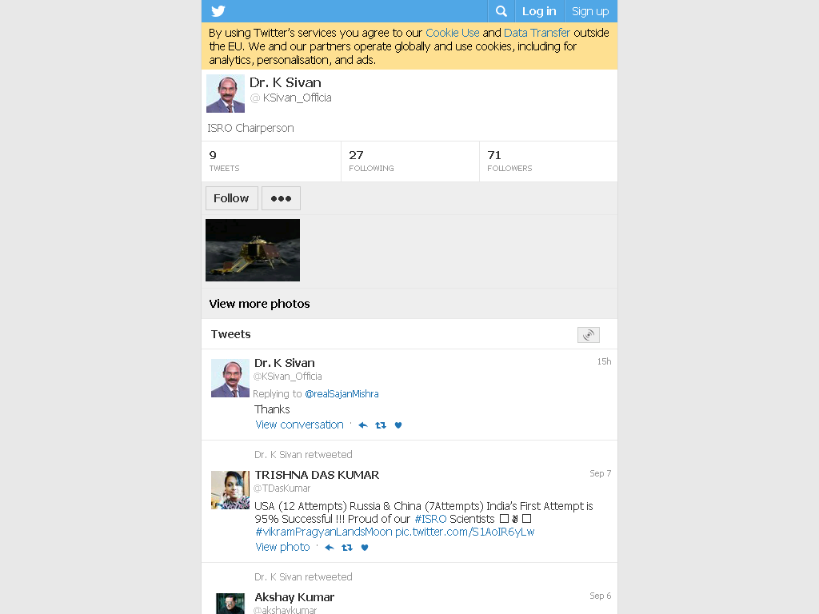
Task: Retweet the Thanks tweet
Action: (x=381, y=425)
